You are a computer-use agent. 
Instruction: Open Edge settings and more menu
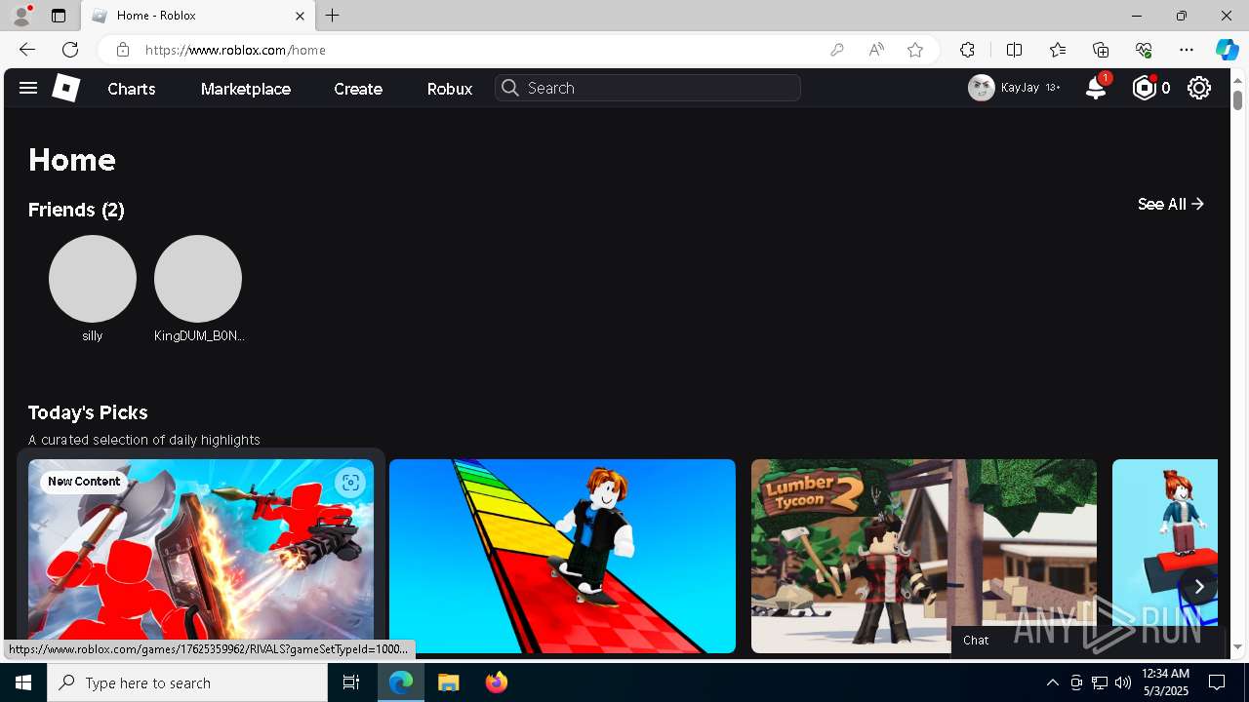point(1187,50)
